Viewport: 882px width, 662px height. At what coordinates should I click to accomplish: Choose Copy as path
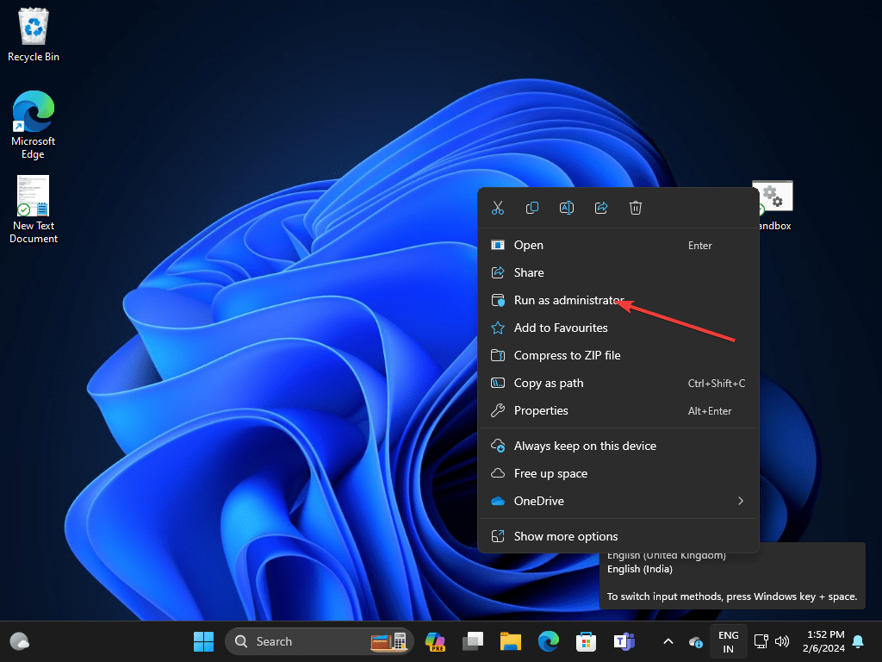pyautogui.click(x=618, y=384)
